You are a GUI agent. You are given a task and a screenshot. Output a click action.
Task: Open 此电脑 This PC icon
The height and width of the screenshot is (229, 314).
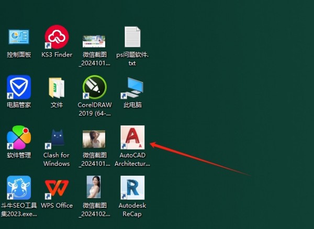132,88
